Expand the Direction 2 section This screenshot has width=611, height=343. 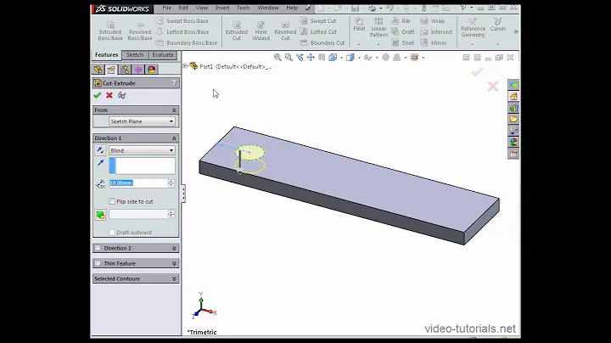(174, 248)
